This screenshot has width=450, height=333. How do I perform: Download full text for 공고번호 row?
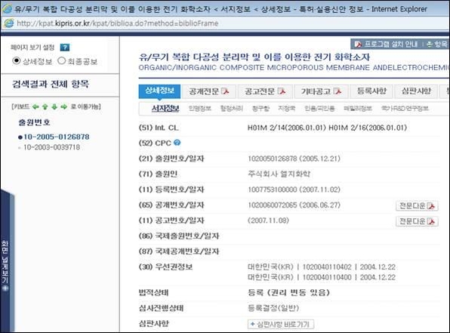(417, 221)
